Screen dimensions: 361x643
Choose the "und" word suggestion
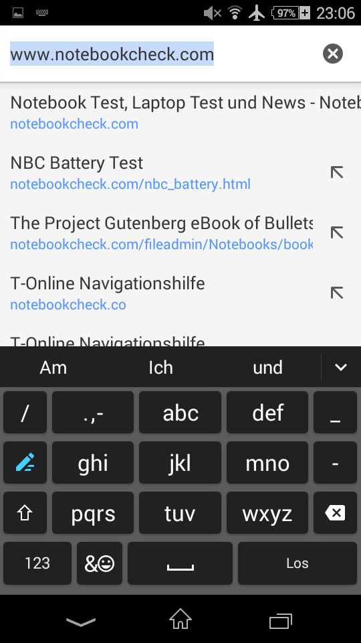pyautogui.click(x=267, y=368)
